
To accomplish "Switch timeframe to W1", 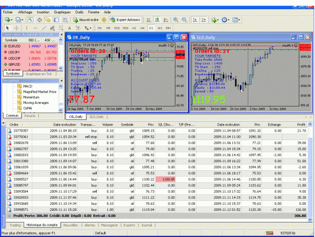I will (160, 28).
